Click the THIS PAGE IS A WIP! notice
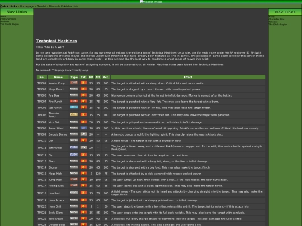Screen dimensions: 302x226 50,47
